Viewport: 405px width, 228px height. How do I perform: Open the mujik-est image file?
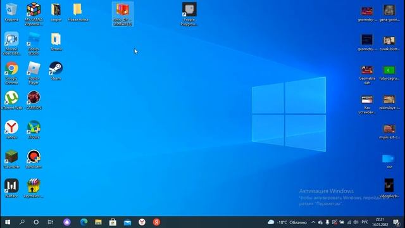coord(389,131)
